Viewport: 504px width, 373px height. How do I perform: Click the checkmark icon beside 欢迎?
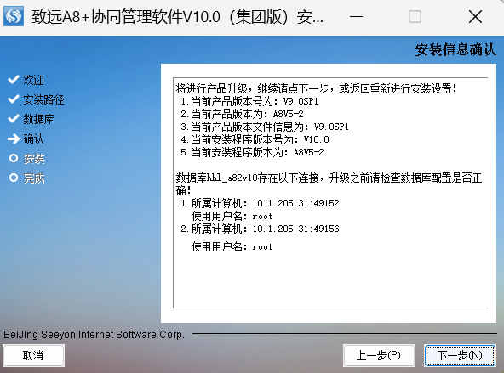click(x=13, y=80)
